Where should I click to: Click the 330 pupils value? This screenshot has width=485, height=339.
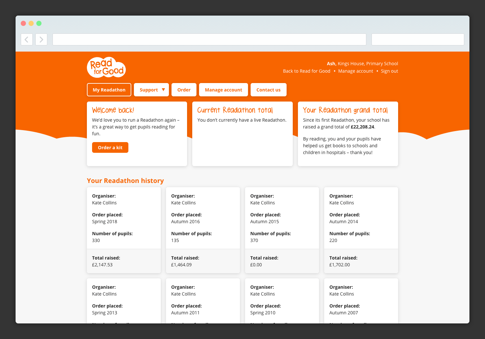tap(96, 240)
